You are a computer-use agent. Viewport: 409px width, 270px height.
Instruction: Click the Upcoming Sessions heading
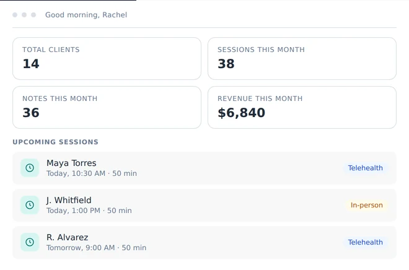[x=56, y=142]
